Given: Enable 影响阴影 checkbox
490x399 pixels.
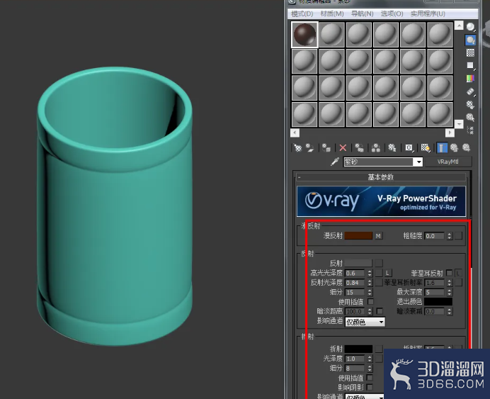Looking at the screenshot, I should [370, 387].
